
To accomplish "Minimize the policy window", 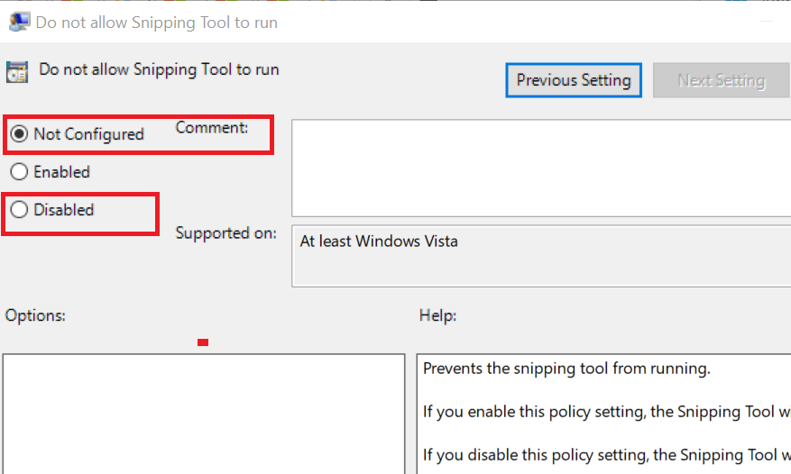I will pos(767,22).
